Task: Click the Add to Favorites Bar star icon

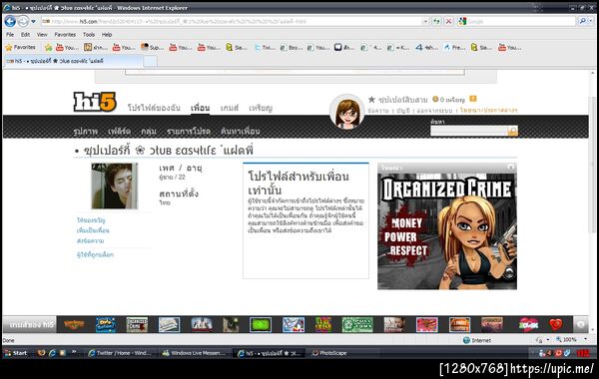Action: (48, 47)
